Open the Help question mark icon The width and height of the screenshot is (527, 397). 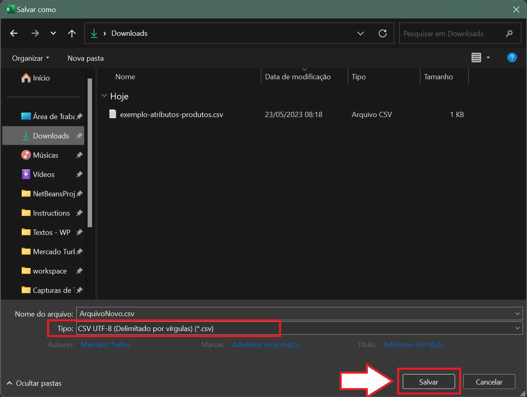[512, 58]
